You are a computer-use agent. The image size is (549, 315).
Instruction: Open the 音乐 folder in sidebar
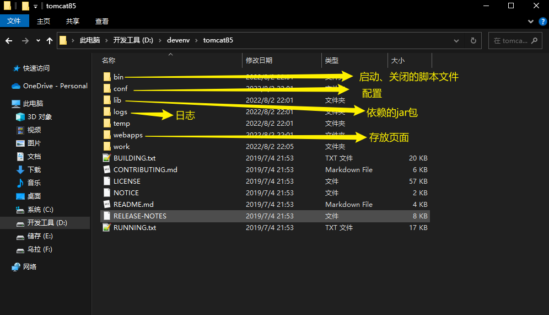34,183
